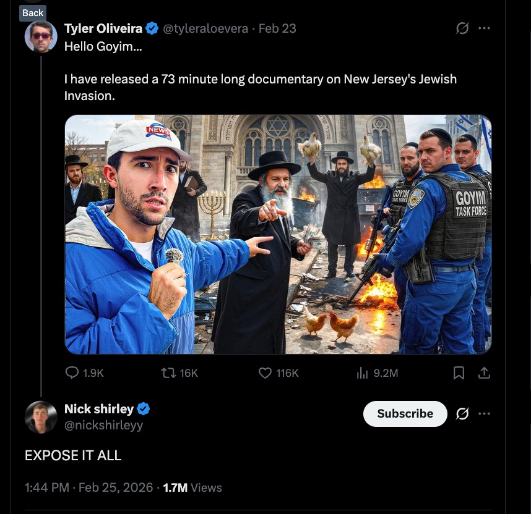Open the attached image thumbnail
531x514 pixels.
coord(278,234)
